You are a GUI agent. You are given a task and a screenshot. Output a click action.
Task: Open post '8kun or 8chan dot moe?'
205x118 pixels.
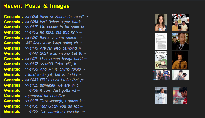click(x=56, y=17)
